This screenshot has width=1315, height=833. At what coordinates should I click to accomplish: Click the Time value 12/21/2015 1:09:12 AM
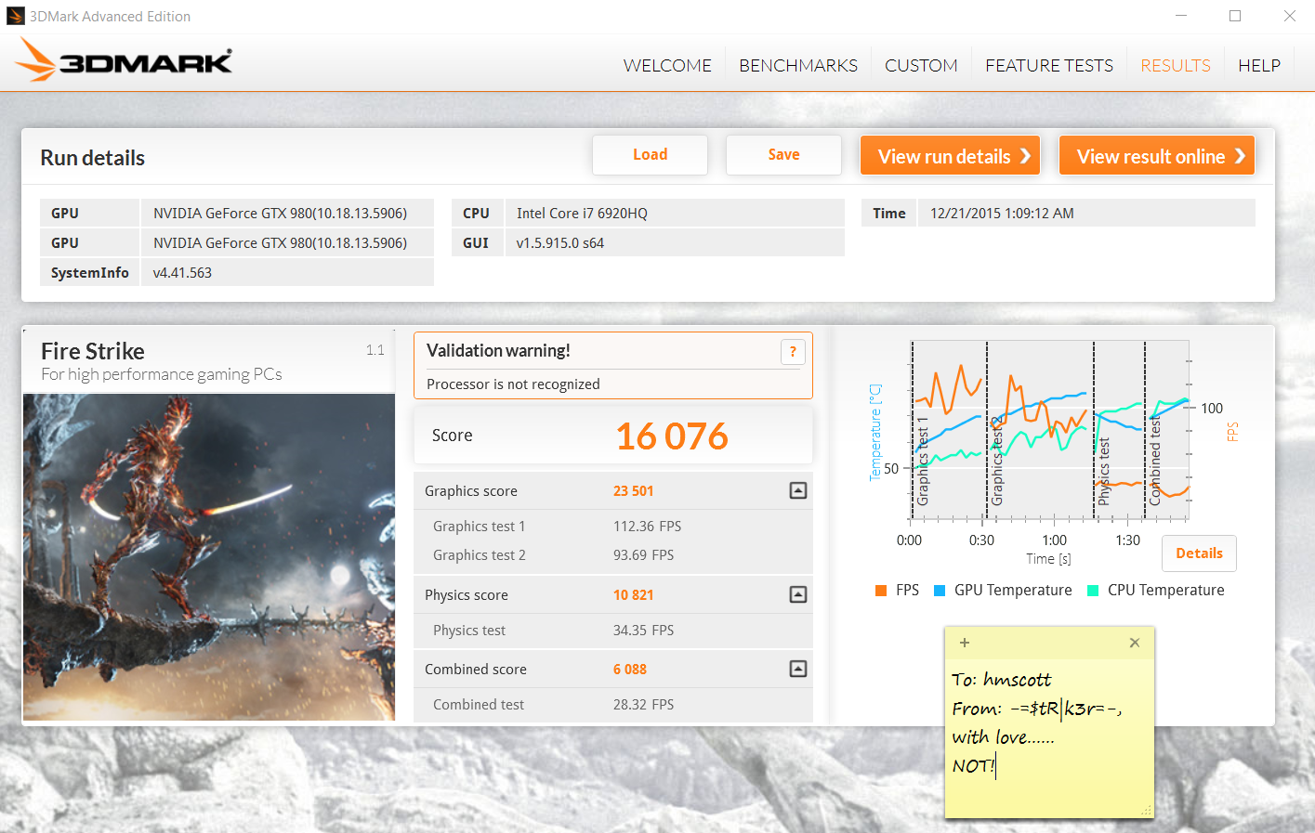[x=1002, y=213]
